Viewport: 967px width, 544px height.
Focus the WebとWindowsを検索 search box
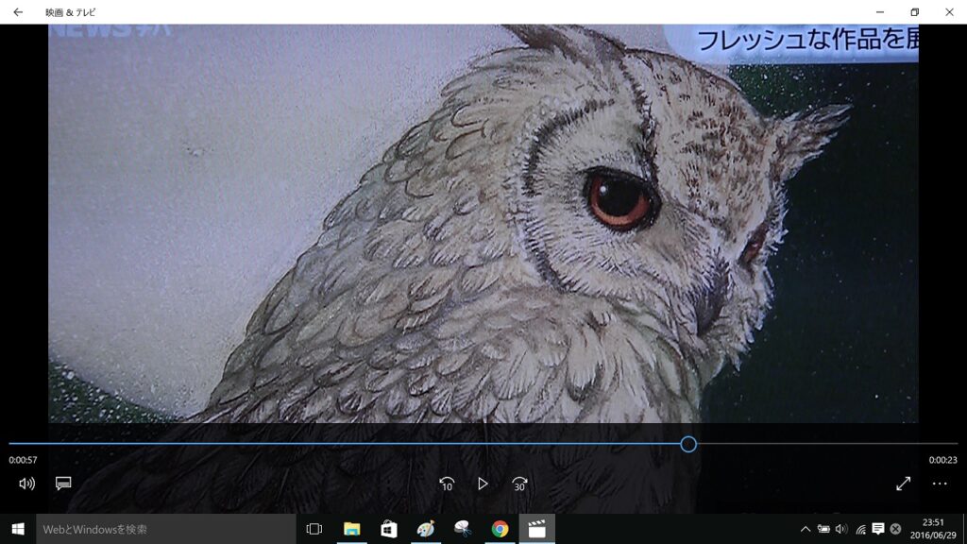click(x=166, y=529)
